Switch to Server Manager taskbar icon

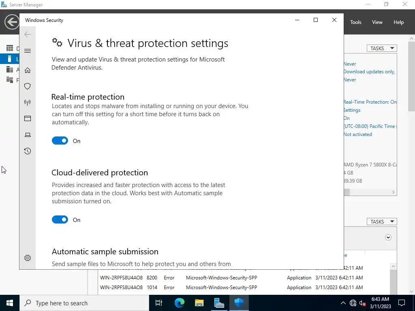pyautogui.click(x=219, y=303)
